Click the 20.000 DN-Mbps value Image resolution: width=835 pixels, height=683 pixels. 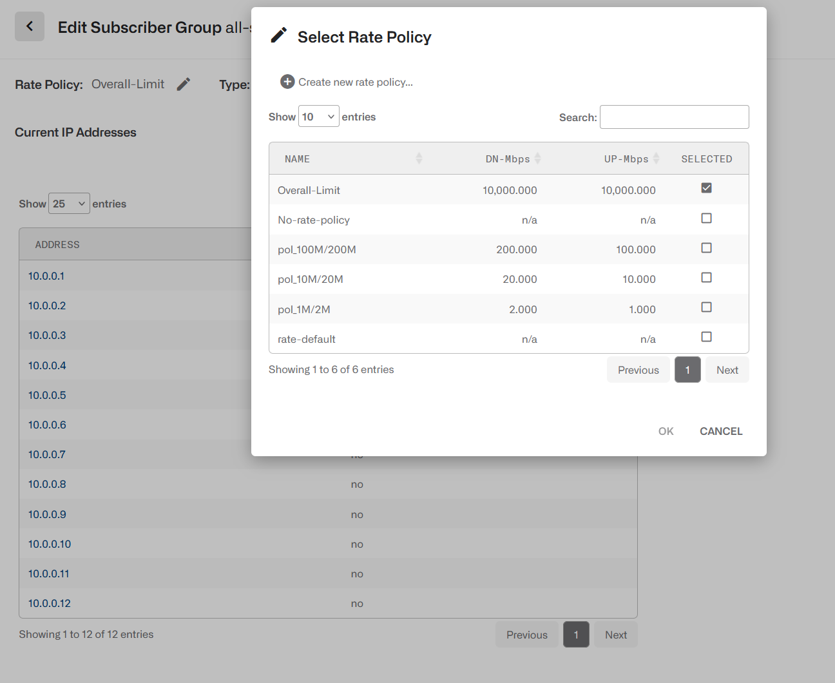(x=520, y=279)
